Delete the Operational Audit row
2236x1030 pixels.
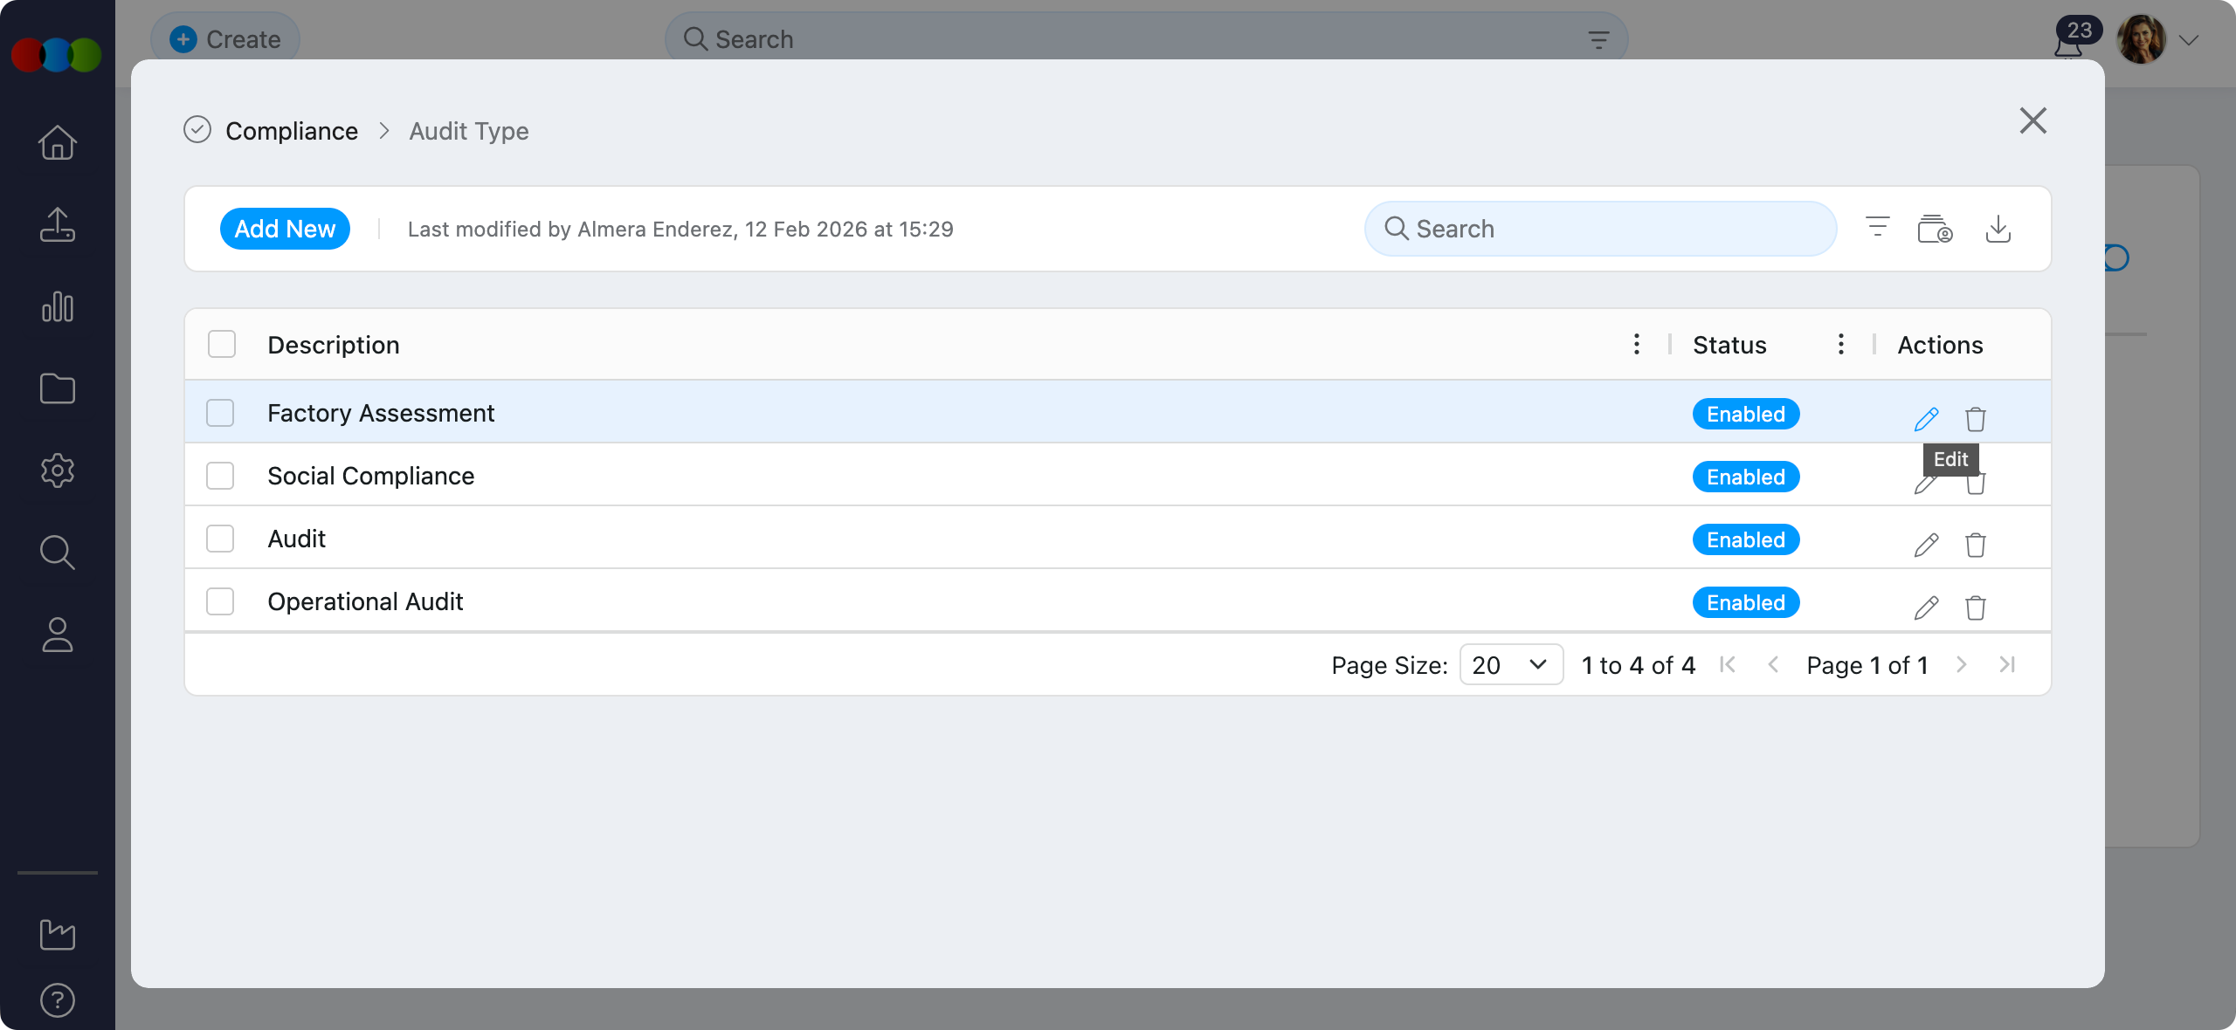(x=1975, y=608)
